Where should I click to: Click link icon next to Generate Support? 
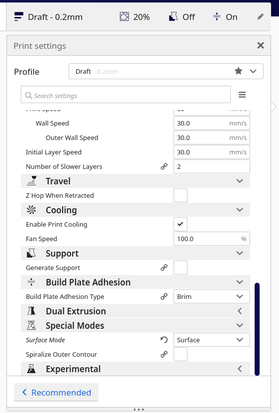point(164,268)
